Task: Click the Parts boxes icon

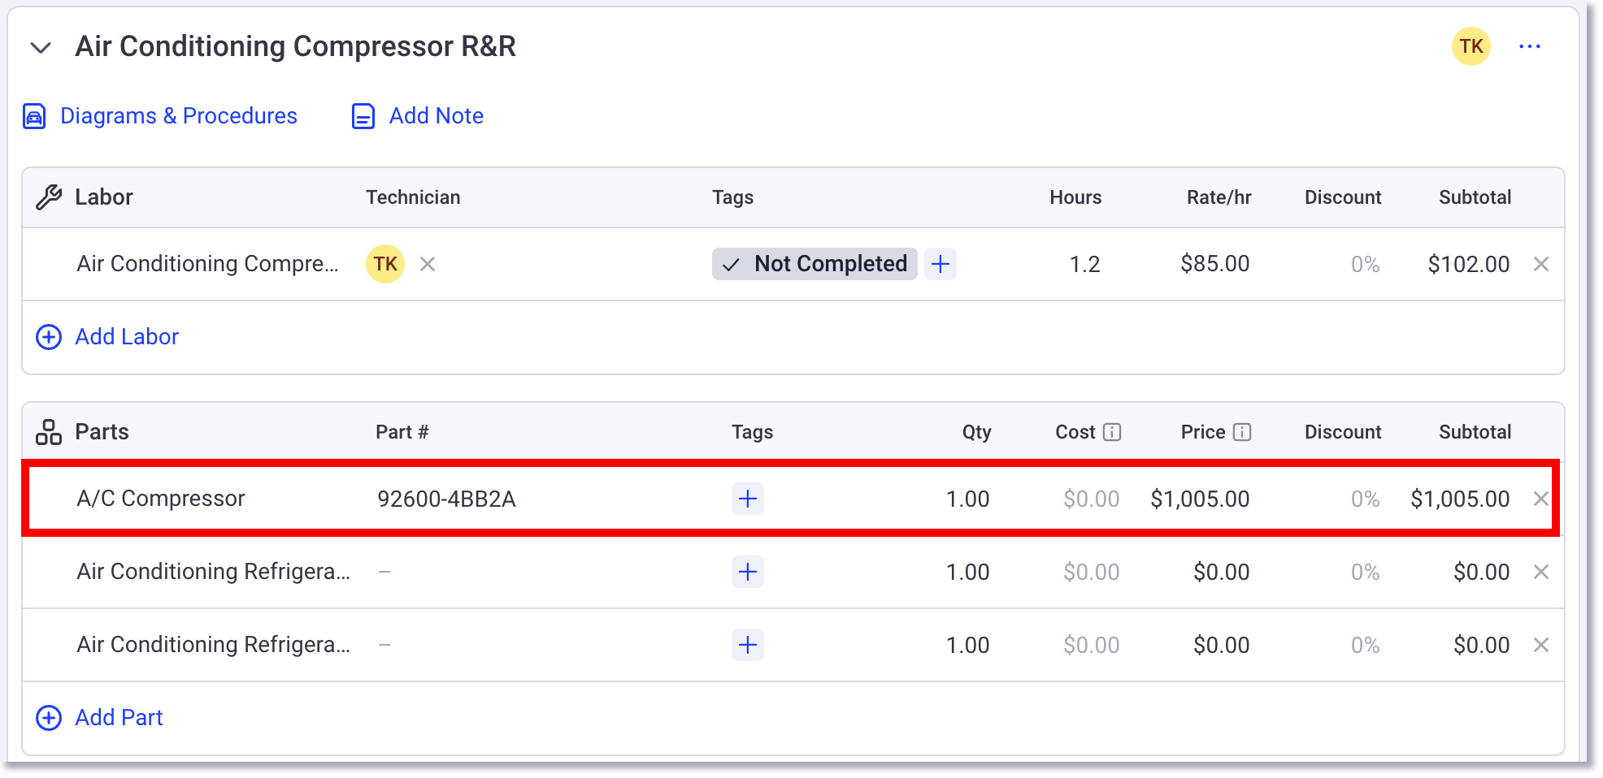Action: pos(49,432)
